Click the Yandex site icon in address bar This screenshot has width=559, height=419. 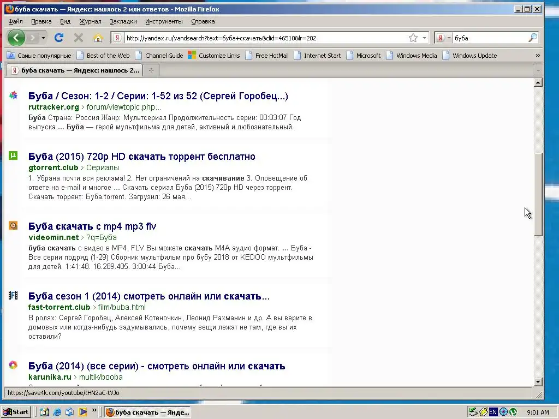pos(117,38)
